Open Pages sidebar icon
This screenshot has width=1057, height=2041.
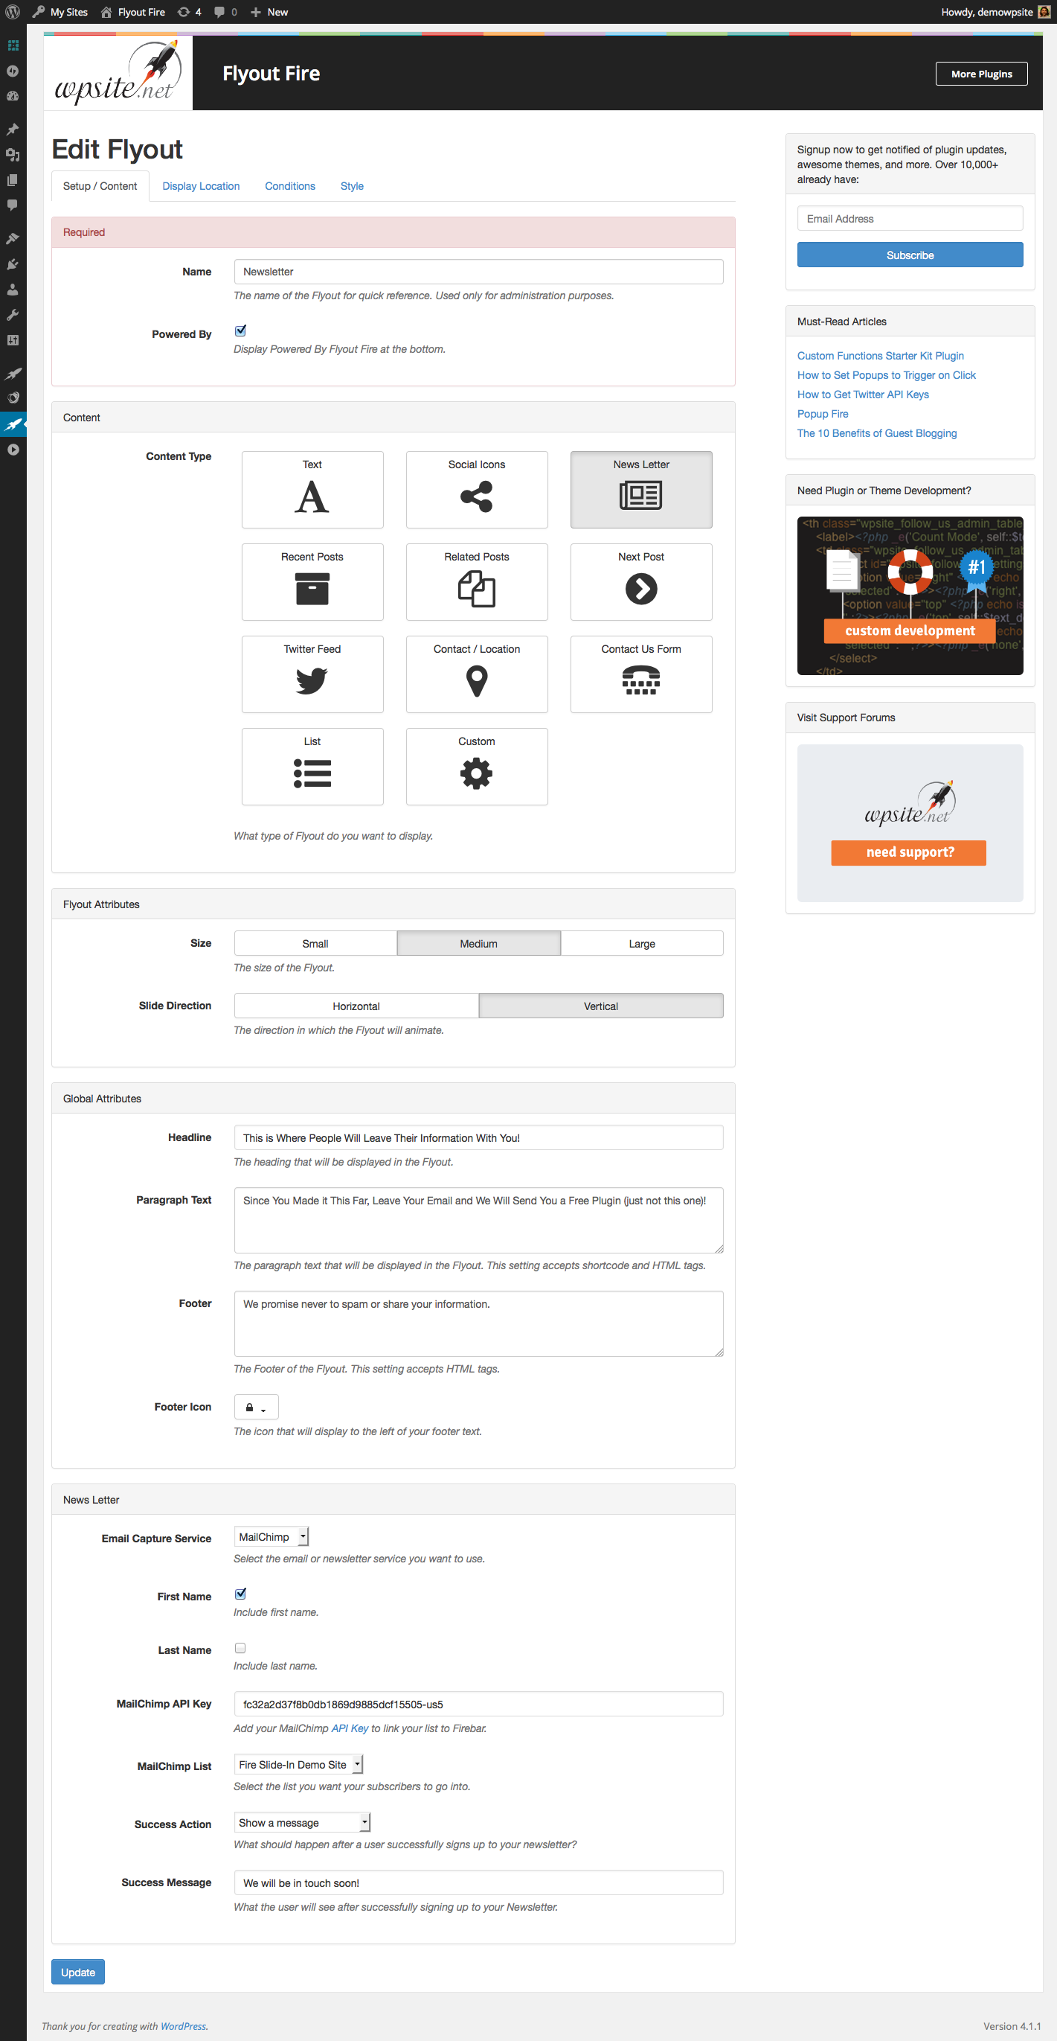point(13,180)
